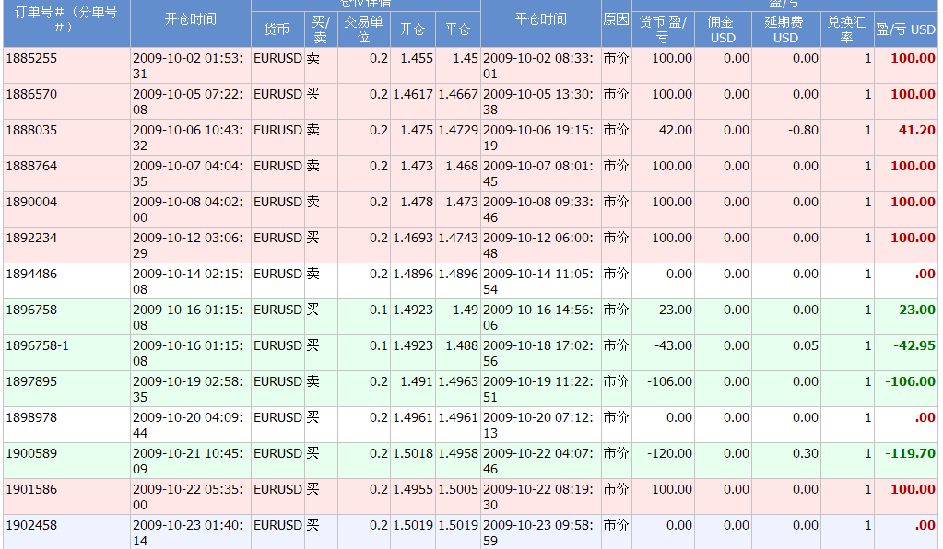The width and height of the screenshot is (943, 549).
Task: Click close time 2009-10-22 04:07:46
Action: click(538, 461)
